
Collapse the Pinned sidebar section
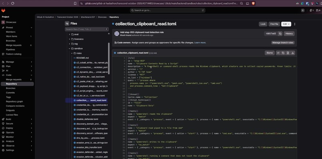point(32,27)
